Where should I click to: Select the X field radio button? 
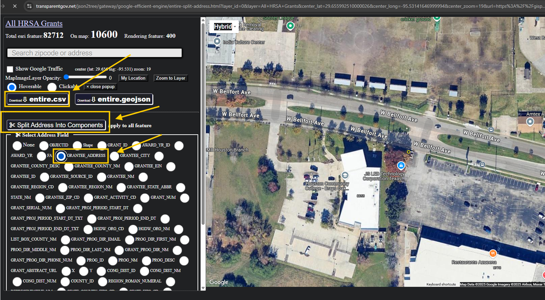point(66,271)
